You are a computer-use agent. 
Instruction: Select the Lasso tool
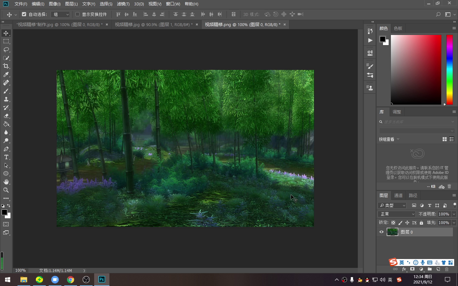(6, 50)
